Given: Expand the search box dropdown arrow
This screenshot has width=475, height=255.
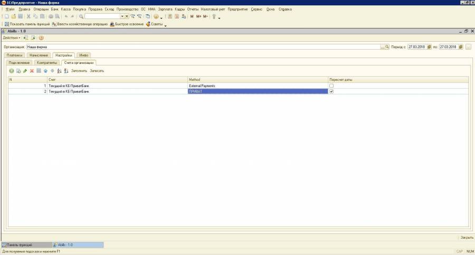Looking at the screenshot, I should [122, 16].
